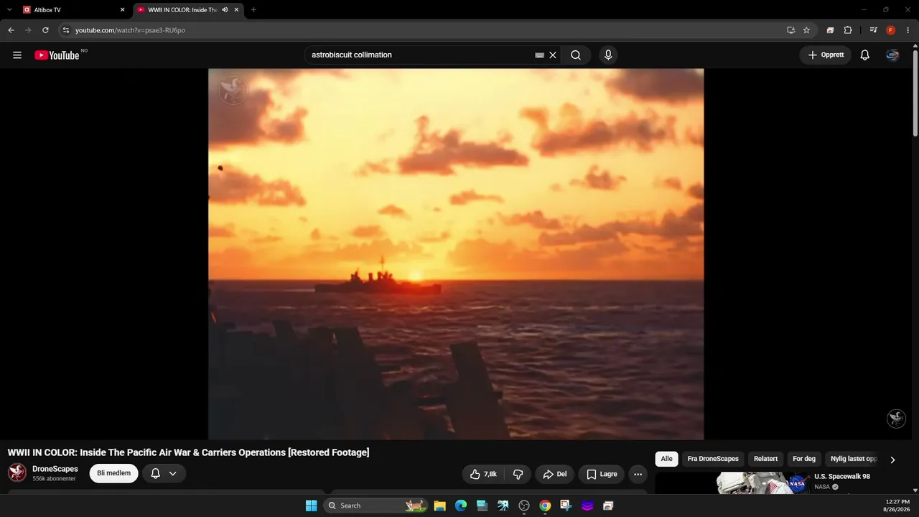Launch Microsoft Edge from the taskbar

point(461,506)
